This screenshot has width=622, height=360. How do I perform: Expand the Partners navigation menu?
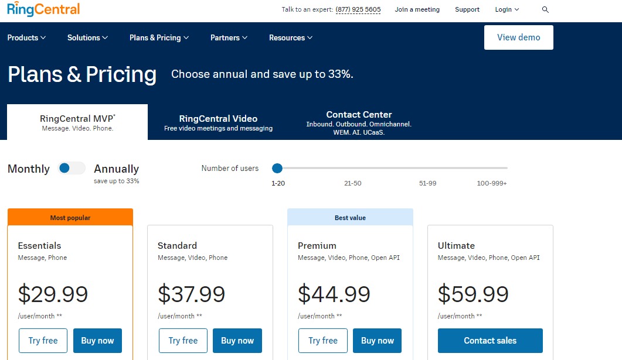click(x=228, y=37)
